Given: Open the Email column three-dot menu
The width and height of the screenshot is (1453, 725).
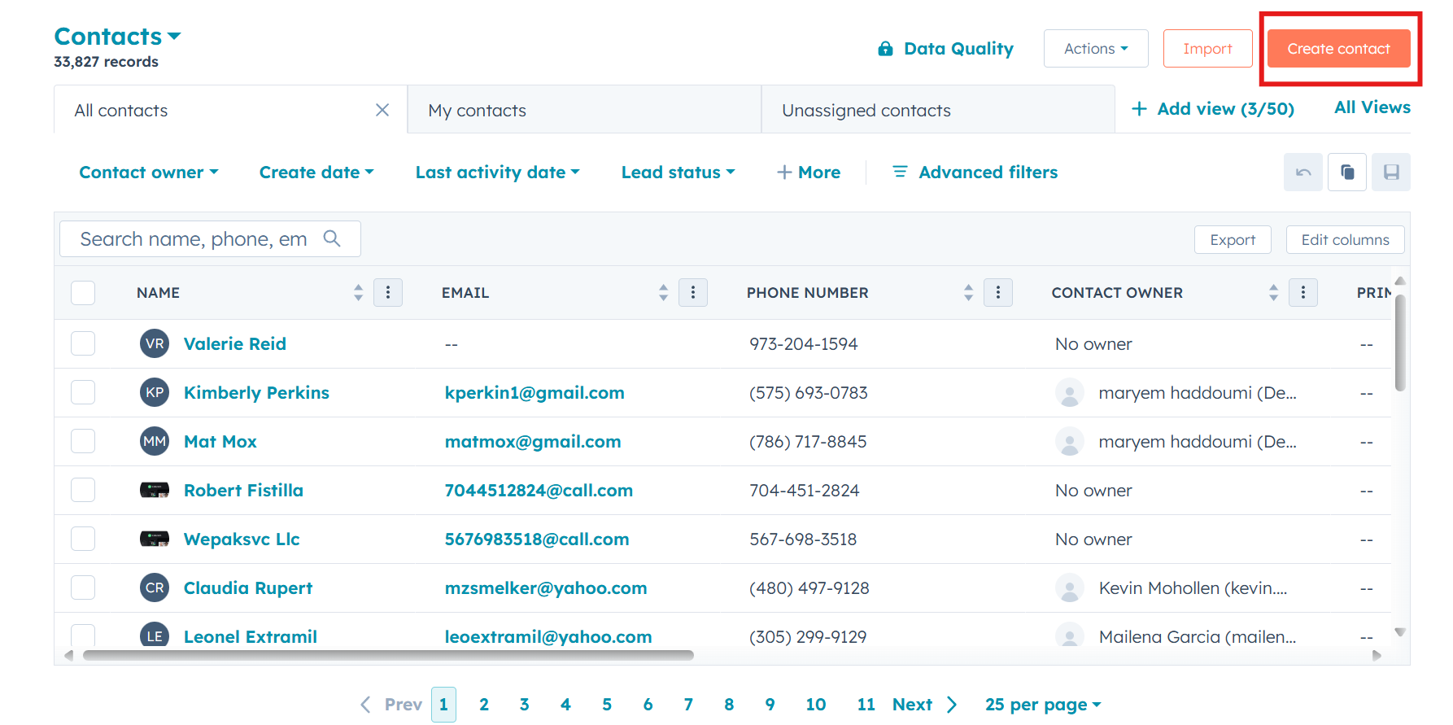Looking at the screenshot, I should click(x=693, y=293).
